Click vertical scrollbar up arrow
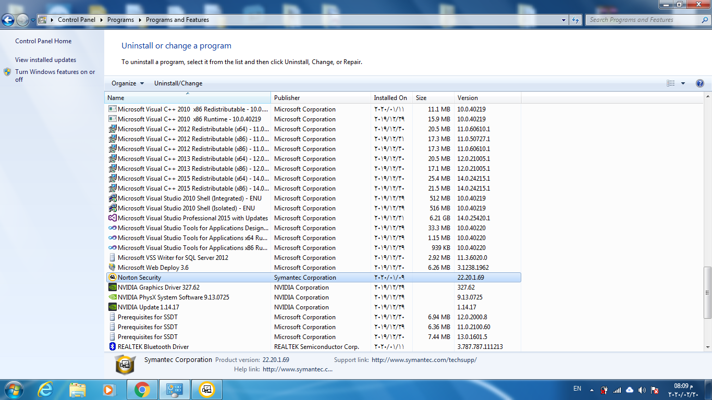712x400 pixels. (707, 97)
